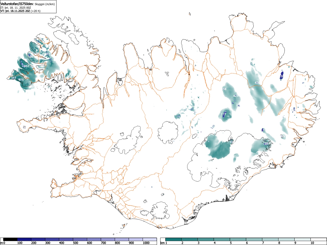
Task: Click the 1000 tick label on meter legend
Action: pos(146,243)
